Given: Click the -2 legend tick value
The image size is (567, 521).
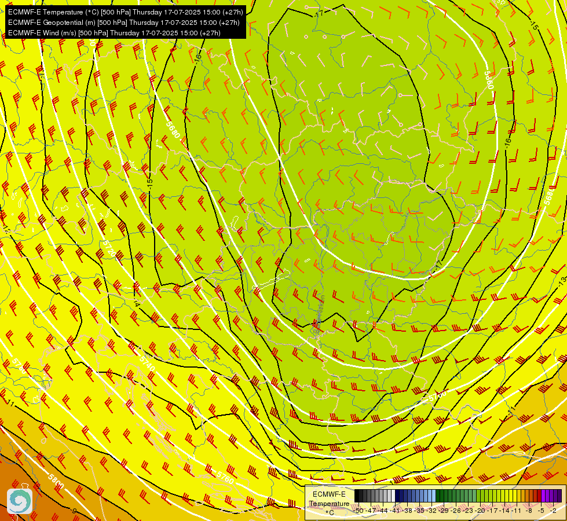Looking at the screenshot, I should click(x=553, y=511).
